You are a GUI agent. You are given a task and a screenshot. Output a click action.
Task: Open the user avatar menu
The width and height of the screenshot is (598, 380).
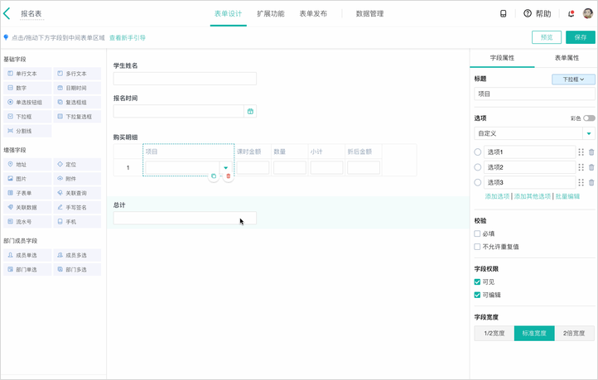click(x=588, y=13)
